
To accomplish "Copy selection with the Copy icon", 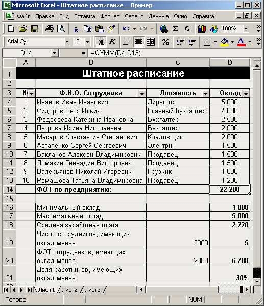I will tap(87, 29).
